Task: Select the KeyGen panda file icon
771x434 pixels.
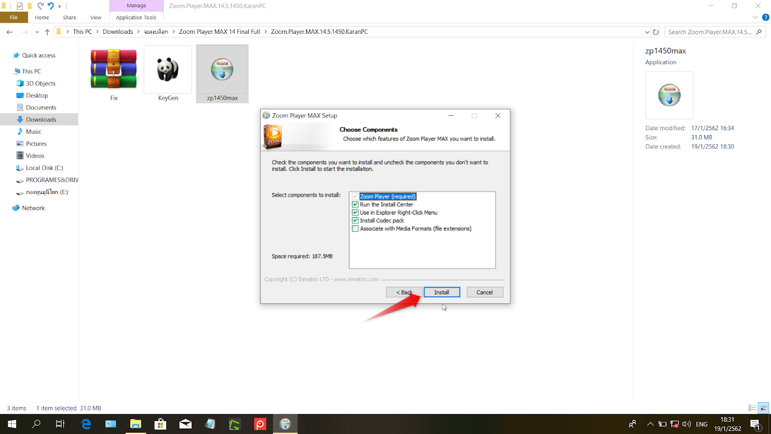Action: click(x=168, y=69)
